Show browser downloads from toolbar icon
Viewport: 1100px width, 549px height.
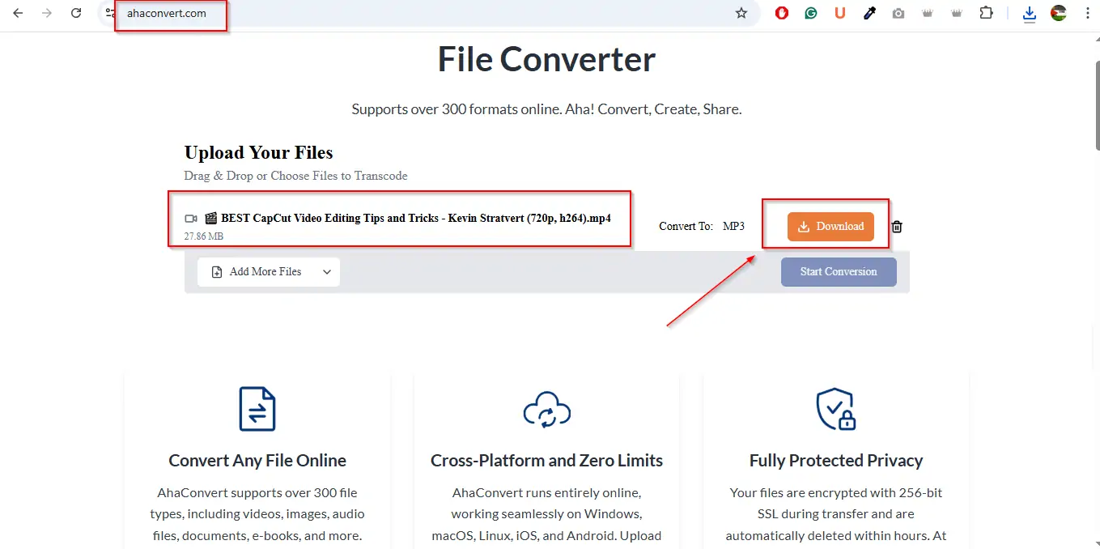click(x=1030, y=13)
